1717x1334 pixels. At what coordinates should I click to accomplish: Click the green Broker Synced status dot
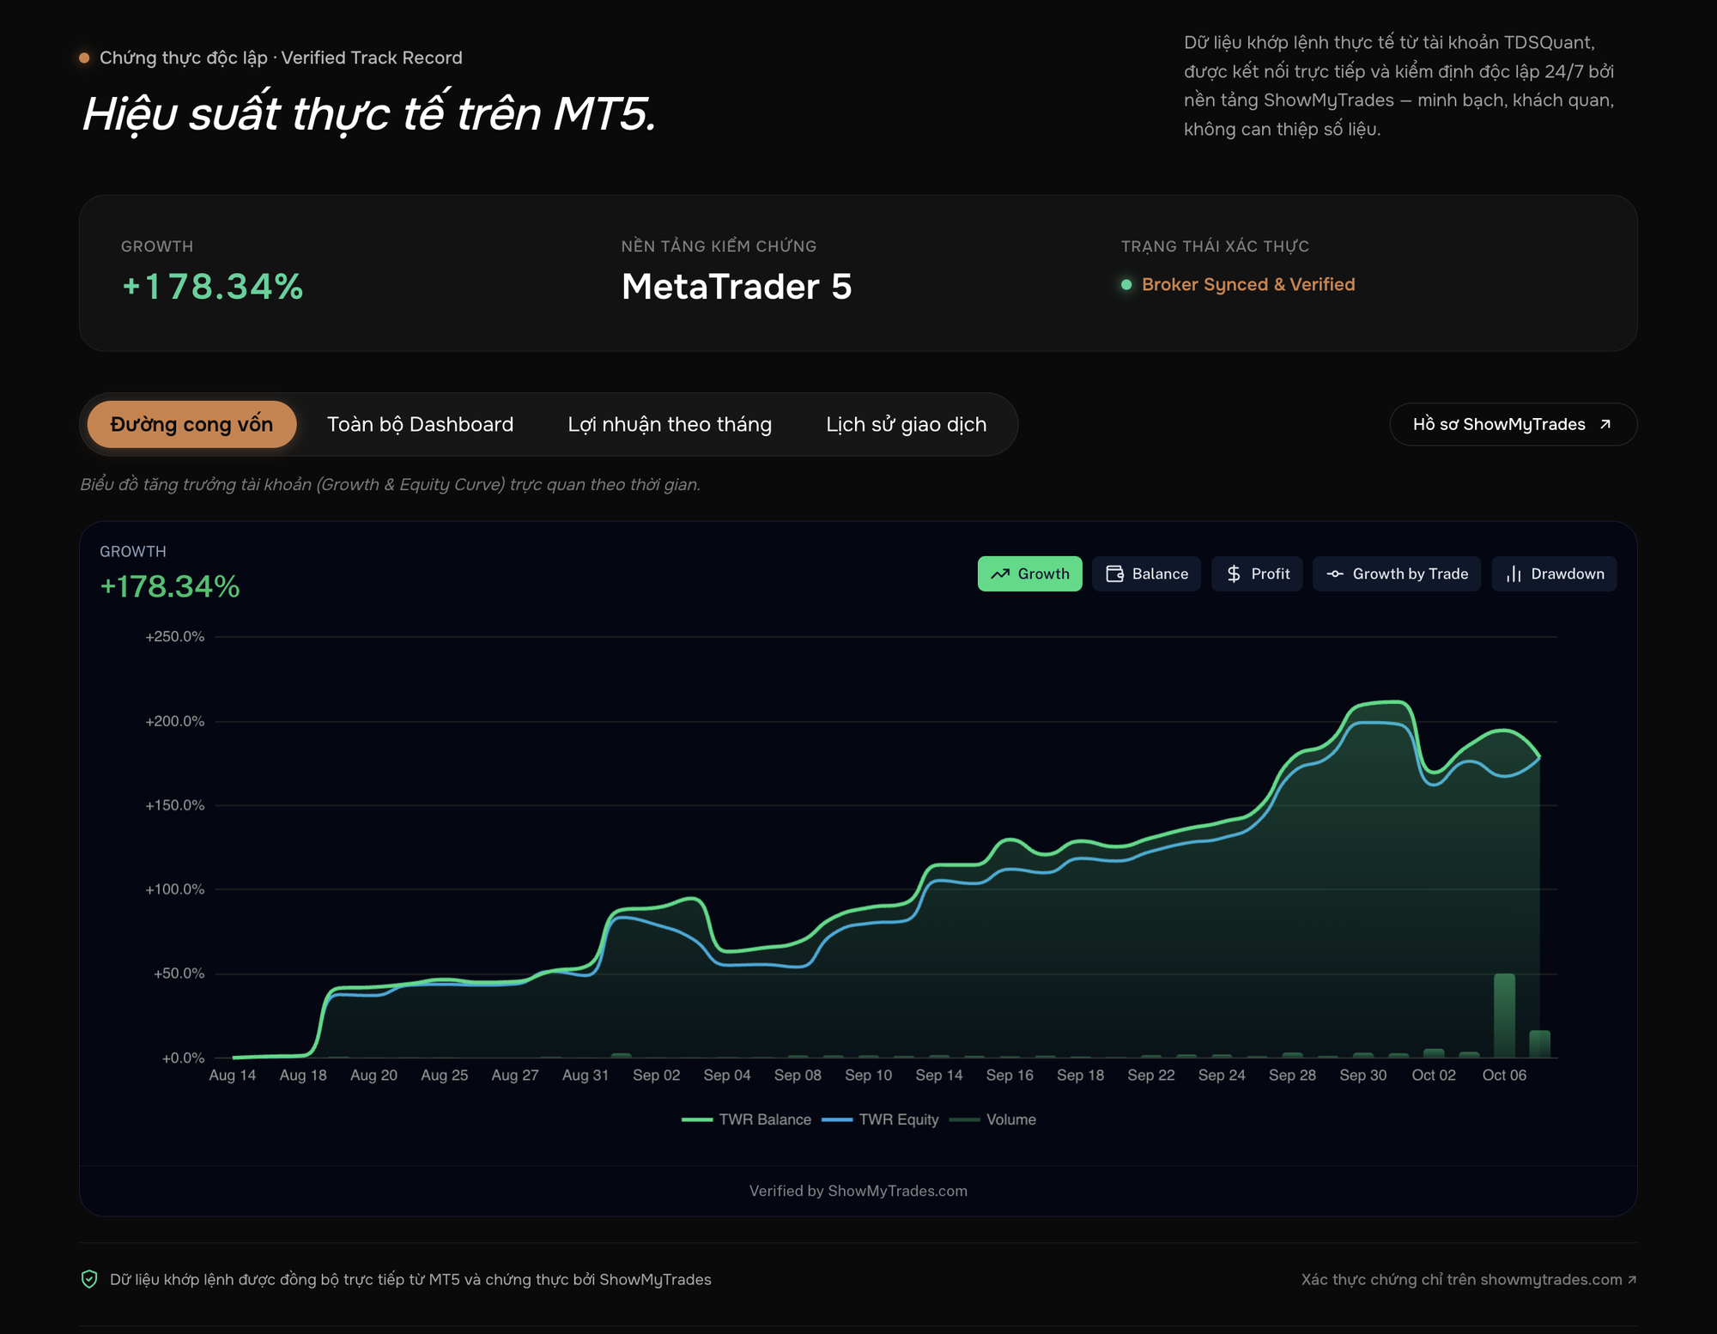[x=1126, y=284]
